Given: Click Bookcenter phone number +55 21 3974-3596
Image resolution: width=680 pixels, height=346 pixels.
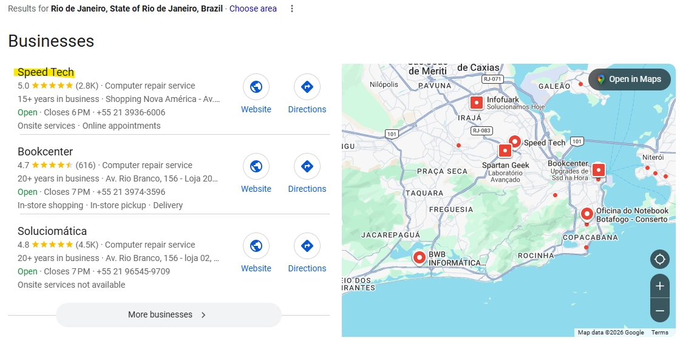Looking at the screenshot, I should (131, 192).
